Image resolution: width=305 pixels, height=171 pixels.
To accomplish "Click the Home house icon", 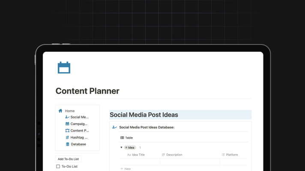I will tap(60, 111).
